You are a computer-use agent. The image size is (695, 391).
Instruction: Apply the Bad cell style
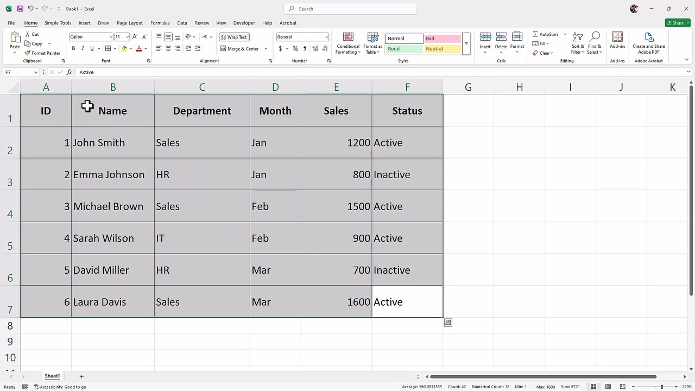pyautogui.click(x=442, y=39)
